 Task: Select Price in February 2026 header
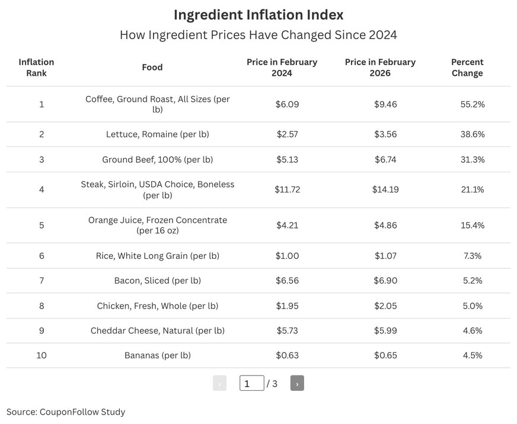[x=380, y=68]
